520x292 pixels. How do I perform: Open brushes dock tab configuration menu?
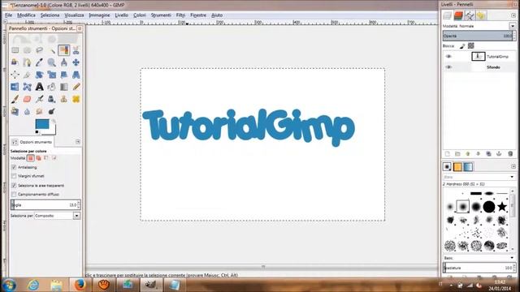pyautogui.click(x=513, y=166)
